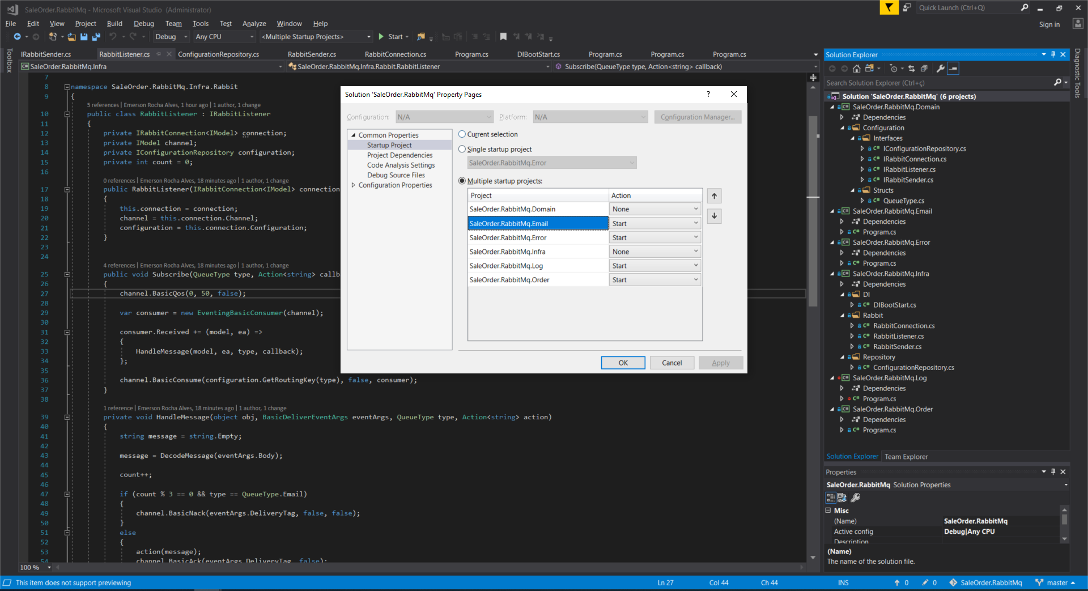Expand Configuration Properties in the dialog tree

pos(354,185)
